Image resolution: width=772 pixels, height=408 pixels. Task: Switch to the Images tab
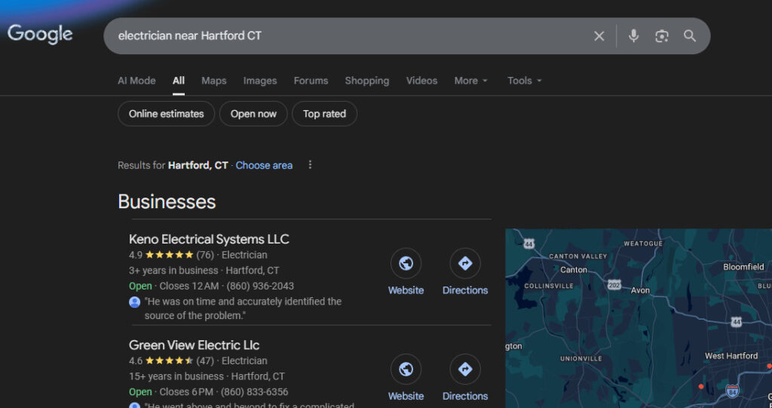click(x=260, y=81)
